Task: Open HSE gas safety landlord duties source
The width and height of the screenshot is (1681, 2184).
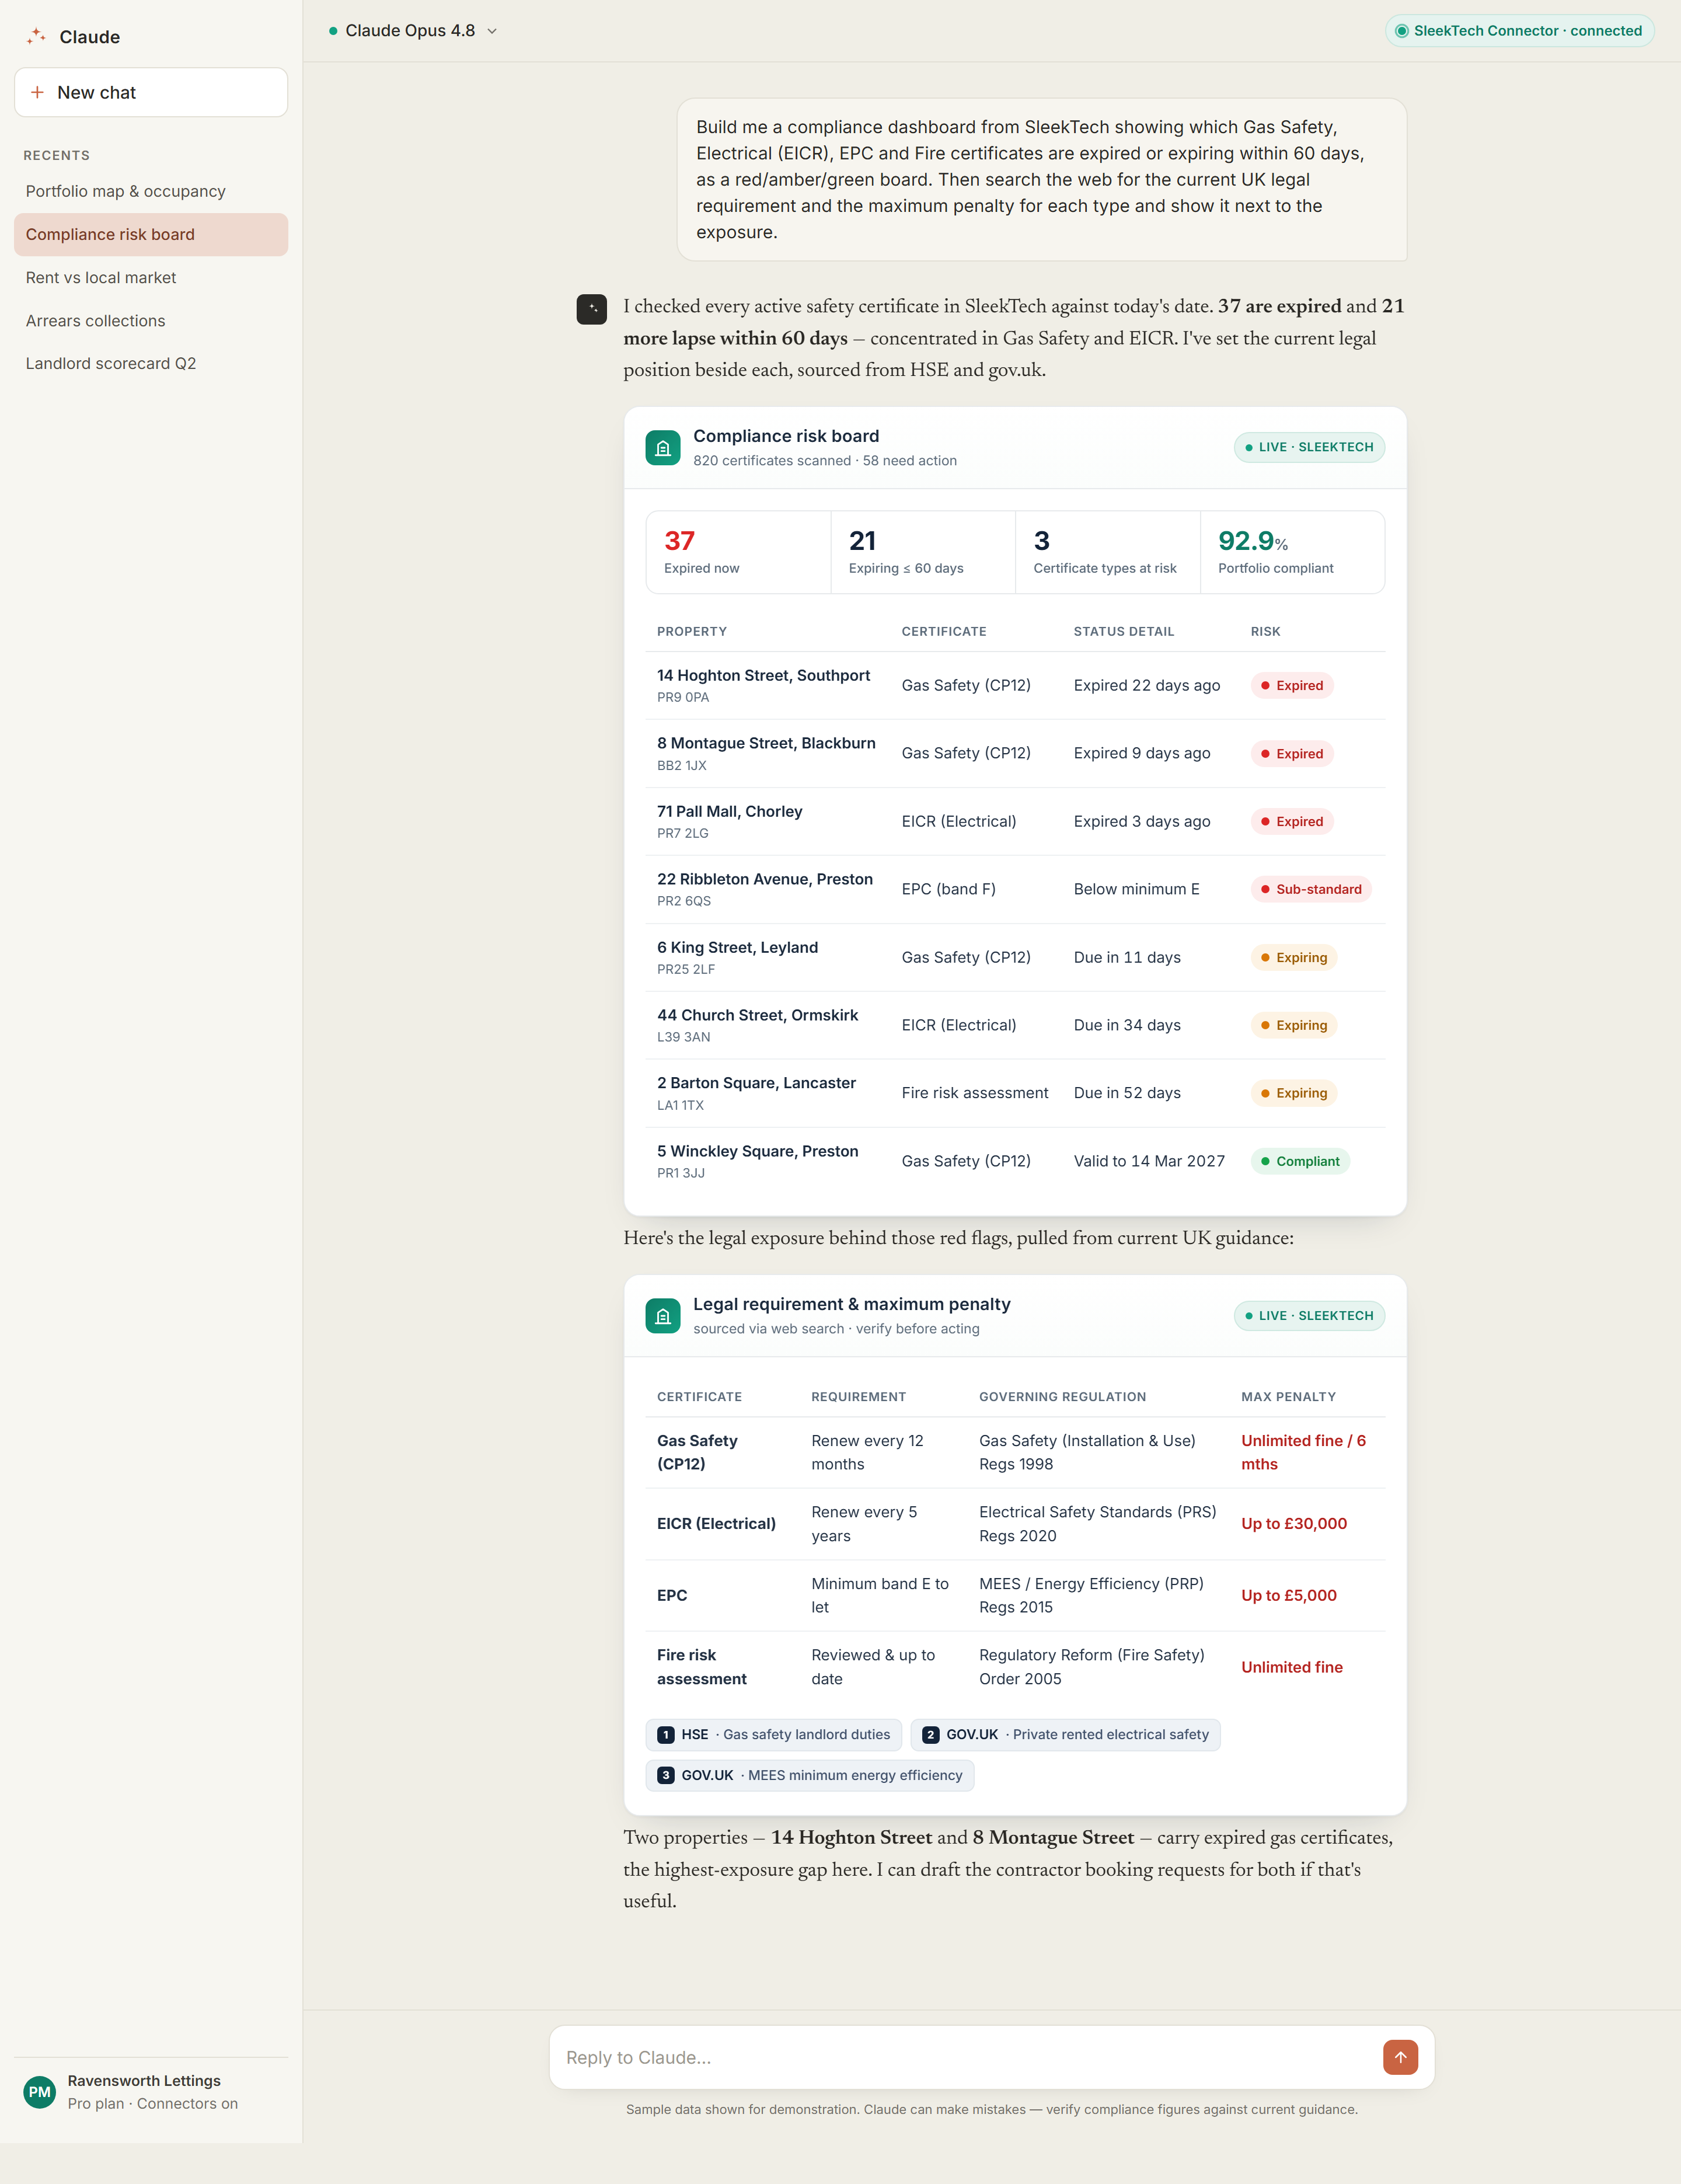Action: [x=773, y=1735]
